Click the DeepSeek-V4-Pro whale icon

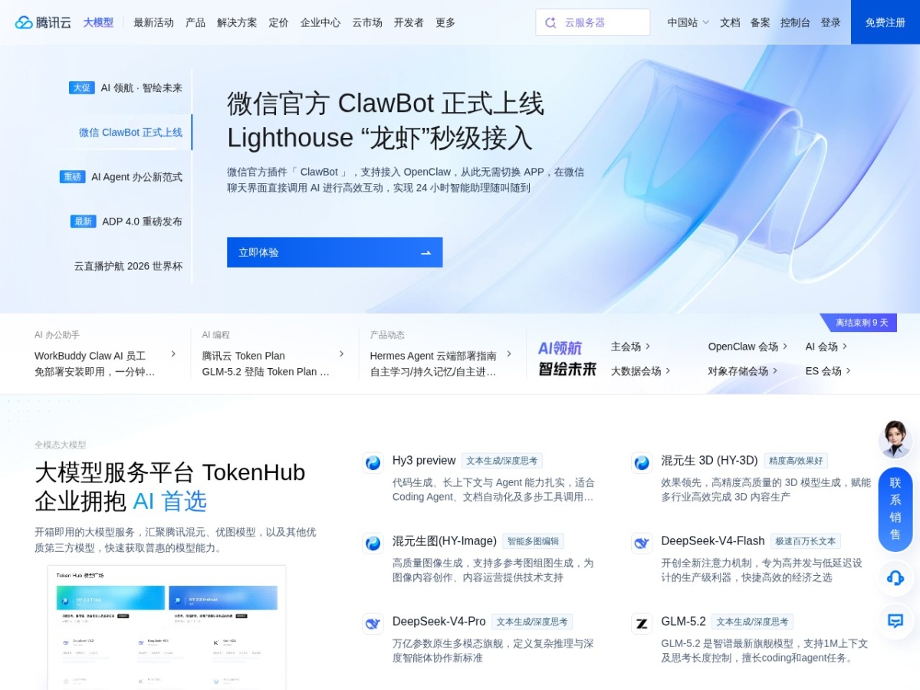(x=373, y=623)
